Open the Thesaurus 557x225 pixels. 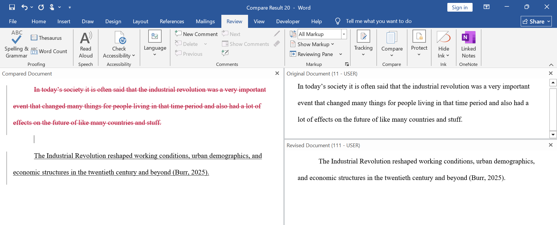pyautogui.click(x=46, y=38)
